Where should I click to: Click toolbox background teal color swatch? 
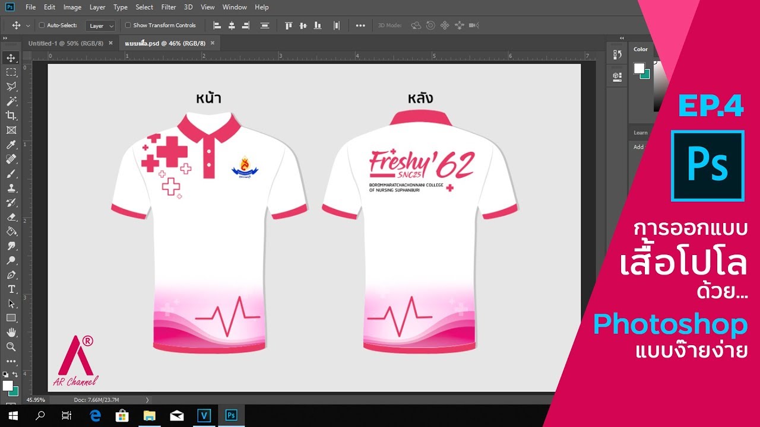[14, 393]
